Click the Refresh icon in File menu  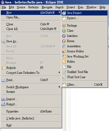3,68
